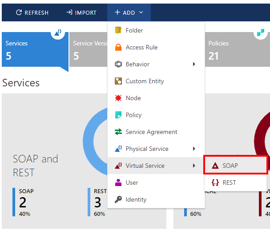Click the purple User icon

pos(118,182)
